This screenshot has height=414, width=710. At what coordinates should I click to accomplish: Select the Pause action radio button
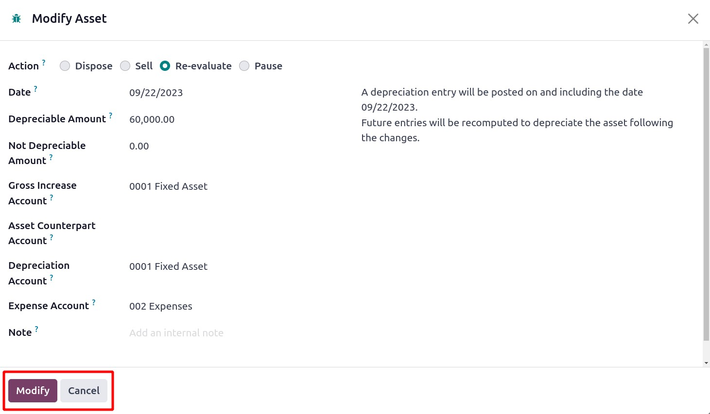(244, 66)
